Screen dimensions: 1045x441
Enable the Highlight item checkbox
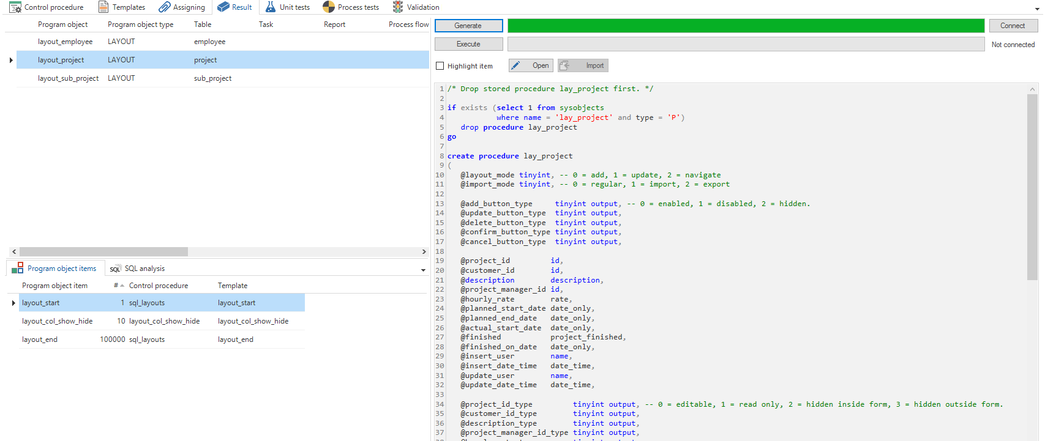click(x=440, y=66)
